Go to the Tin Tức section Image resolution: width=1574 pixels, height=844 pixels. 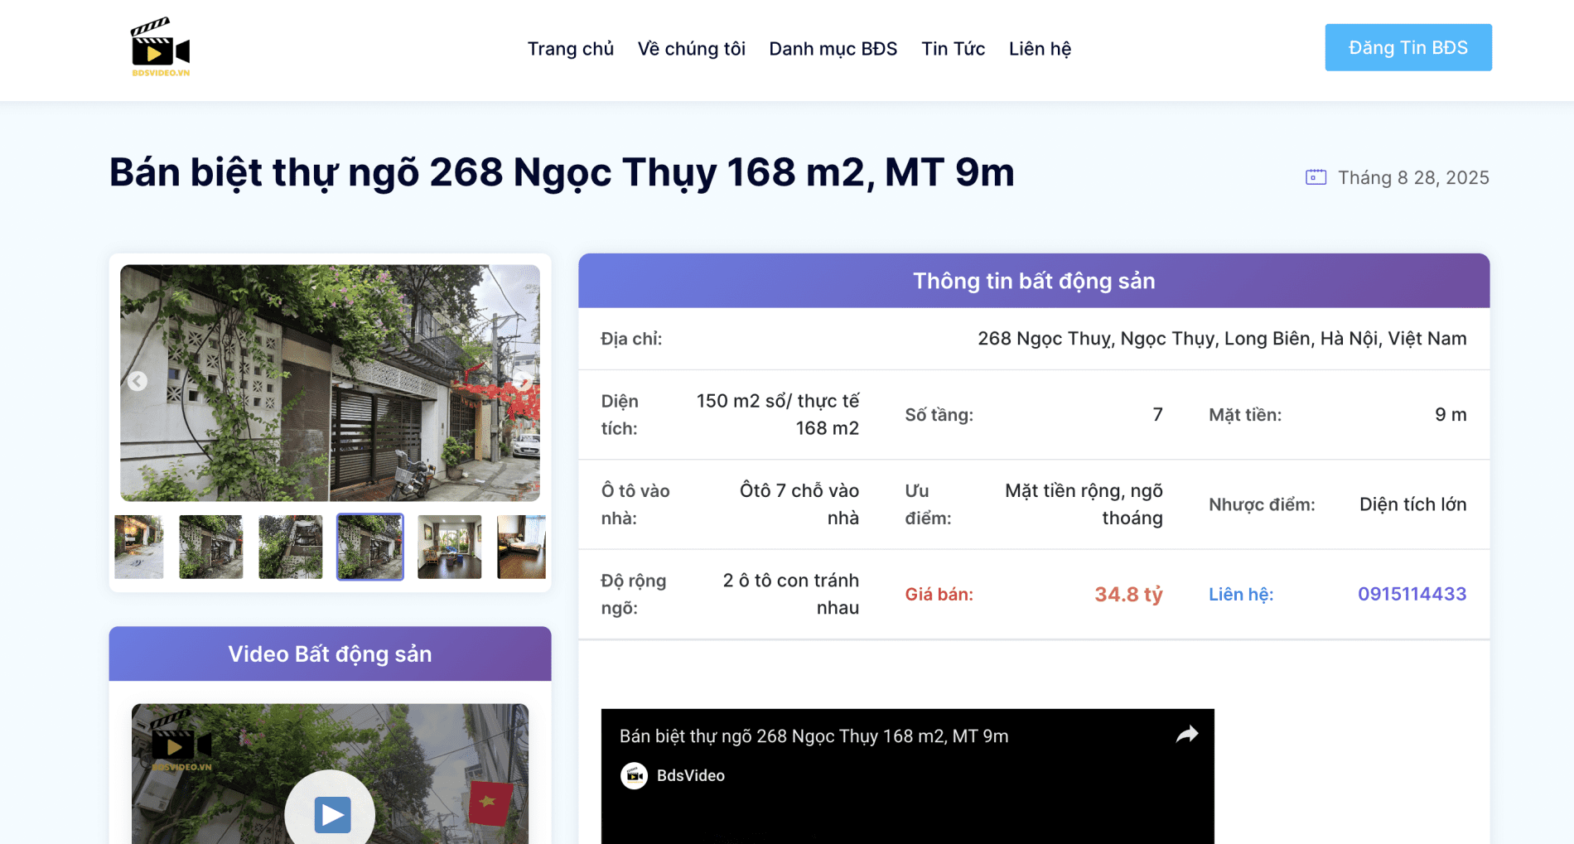click(x=953, y=49)
